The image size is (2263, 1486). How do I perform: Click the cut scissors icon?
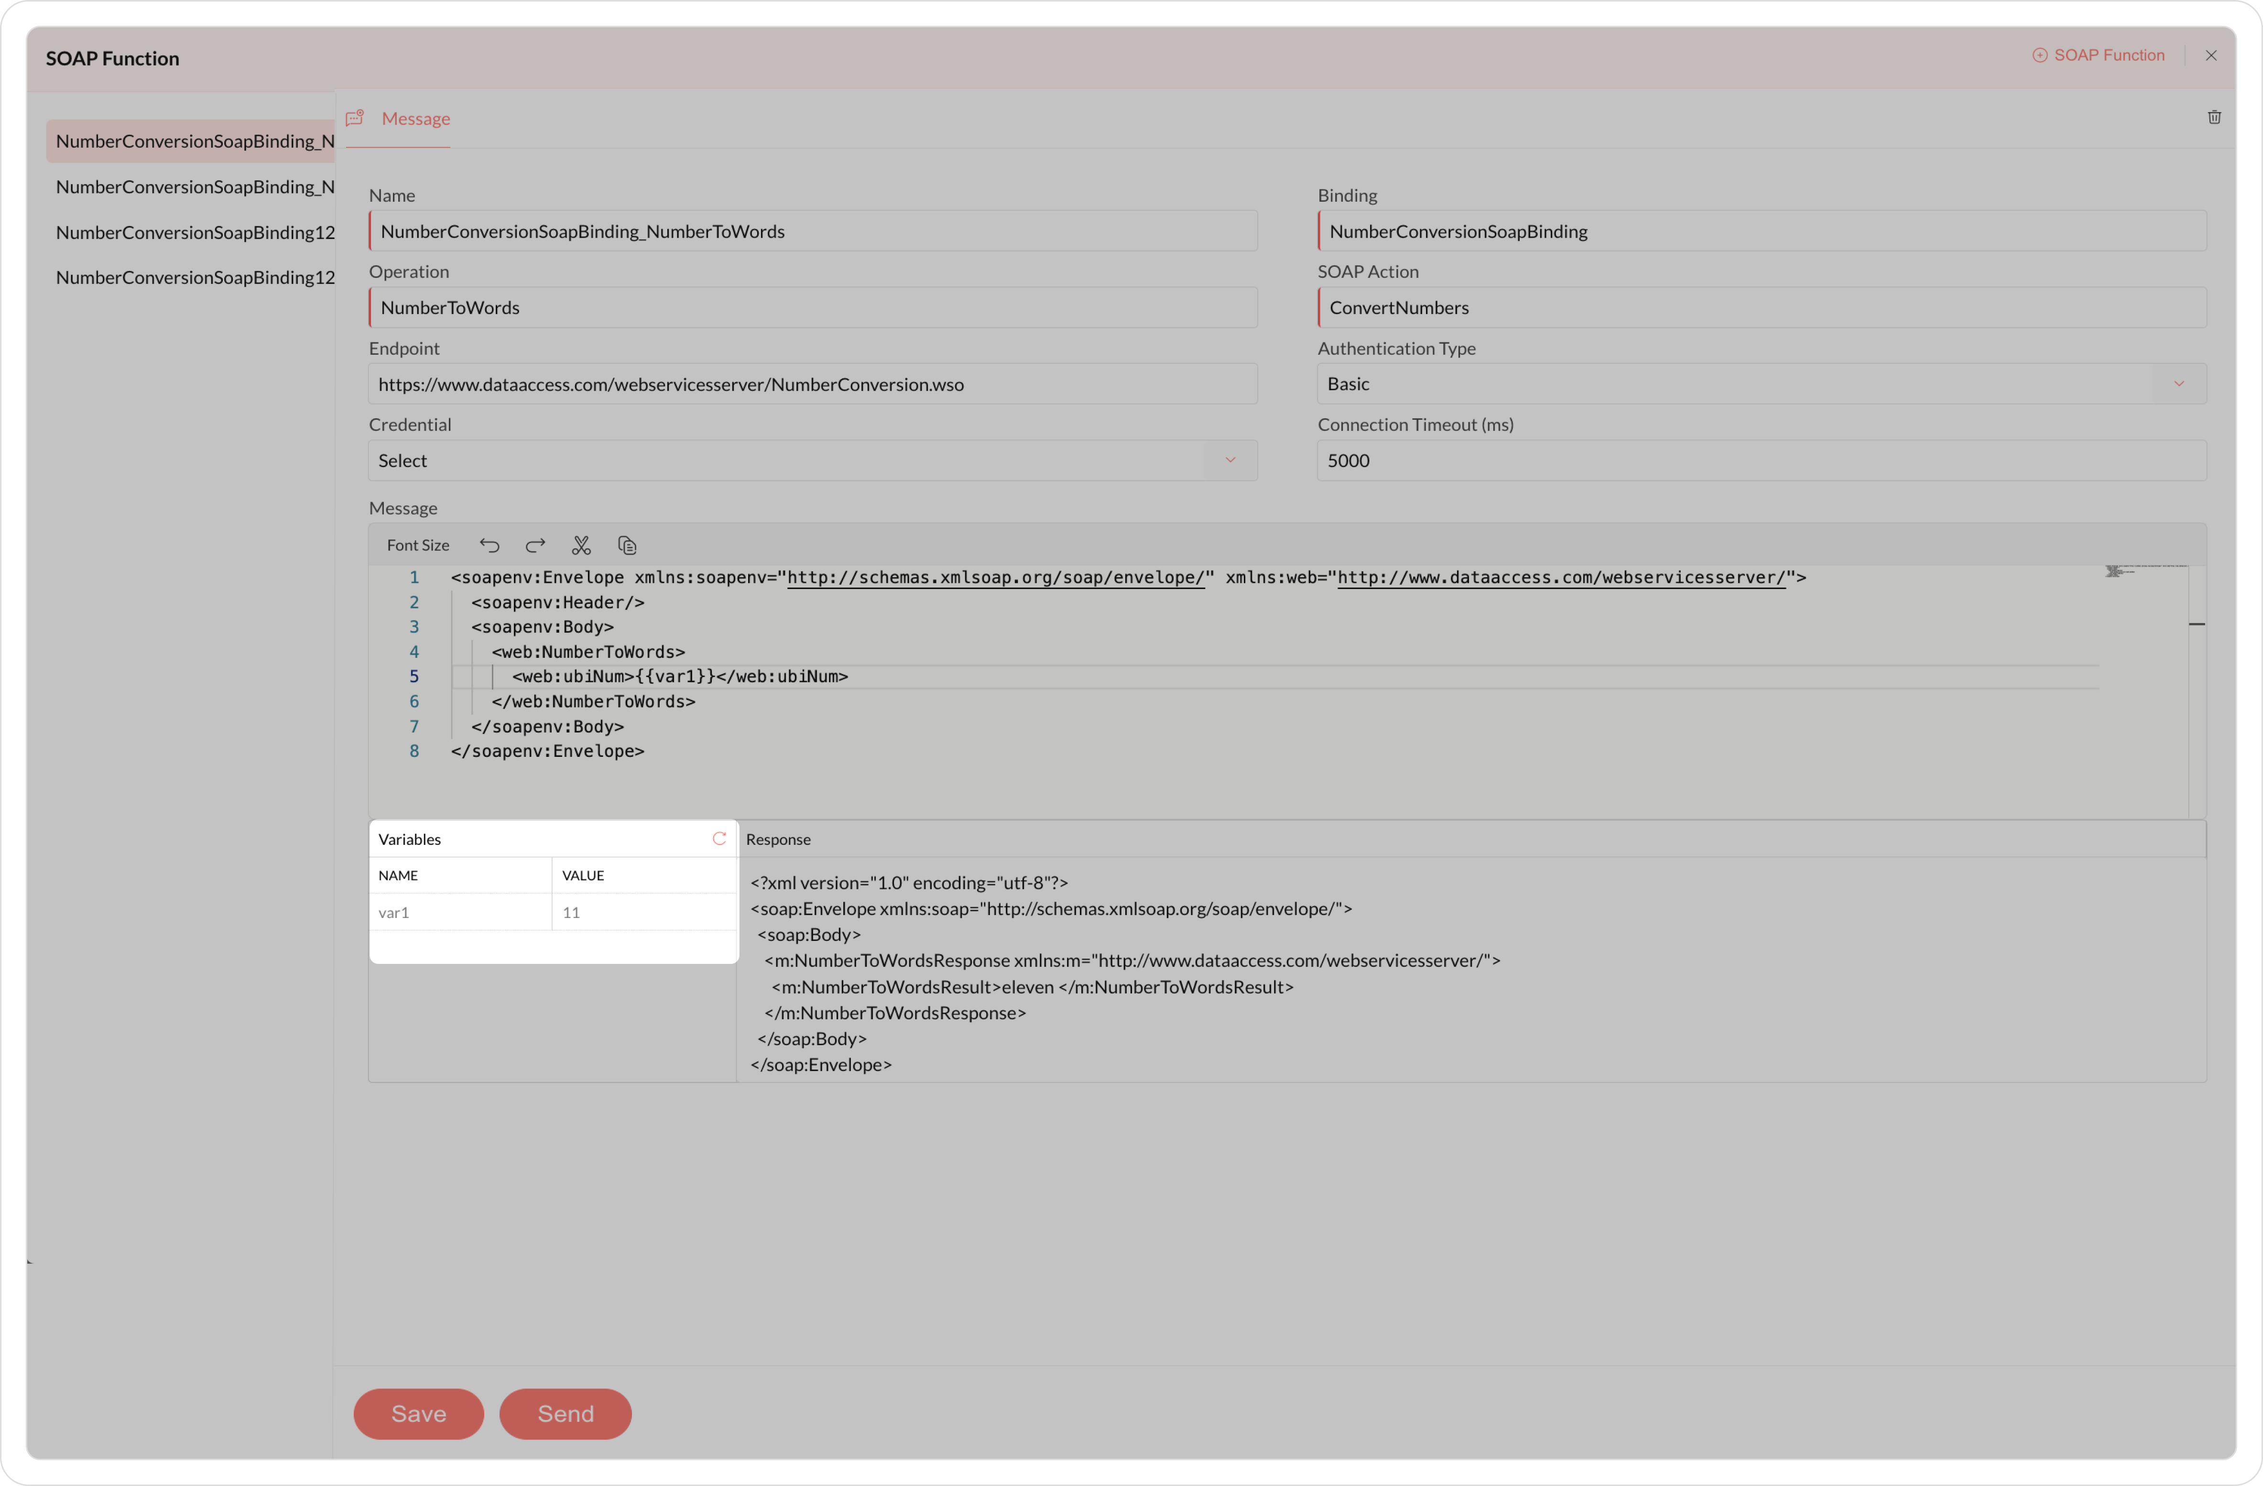click(x=581, y=545)
